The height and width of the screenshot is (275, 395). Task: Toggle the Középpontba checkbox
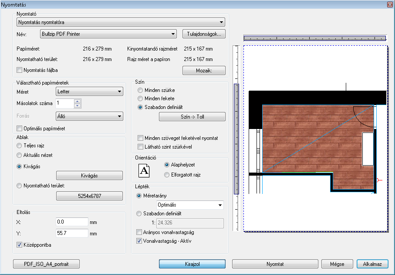coord(19,245)
